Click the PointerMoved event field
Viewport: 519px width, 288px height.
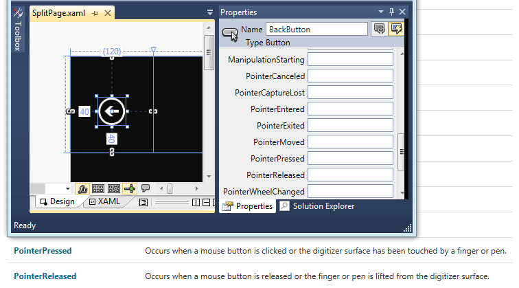click(350, 142)
